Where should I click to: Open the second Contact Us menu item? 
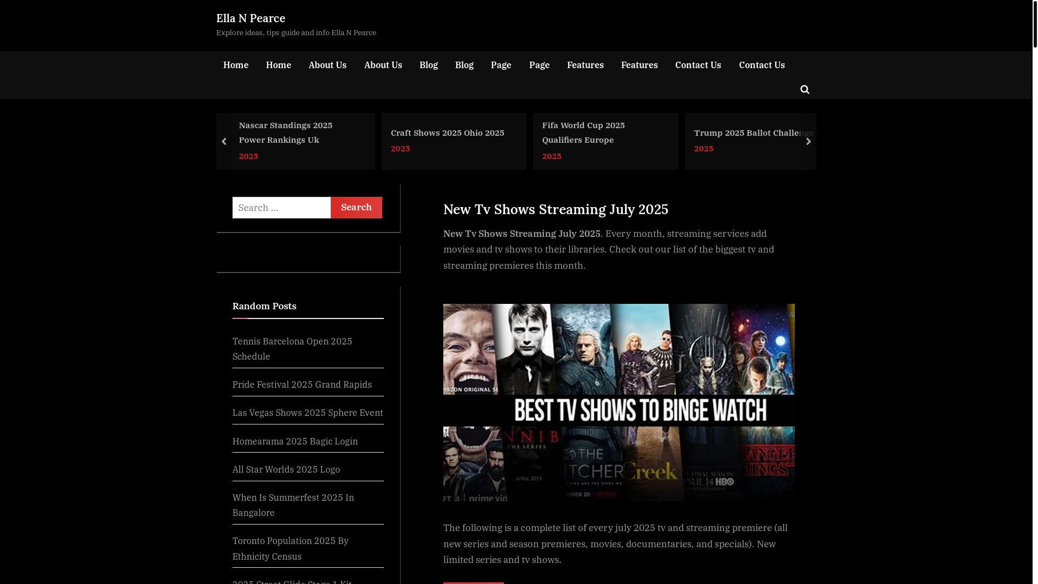[762, 65]
